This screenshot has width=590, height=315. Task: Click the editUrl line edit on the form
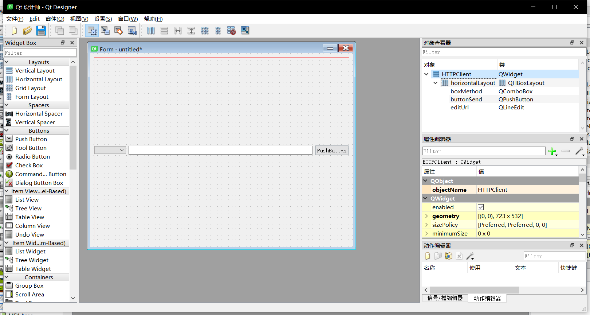point(220,150)
